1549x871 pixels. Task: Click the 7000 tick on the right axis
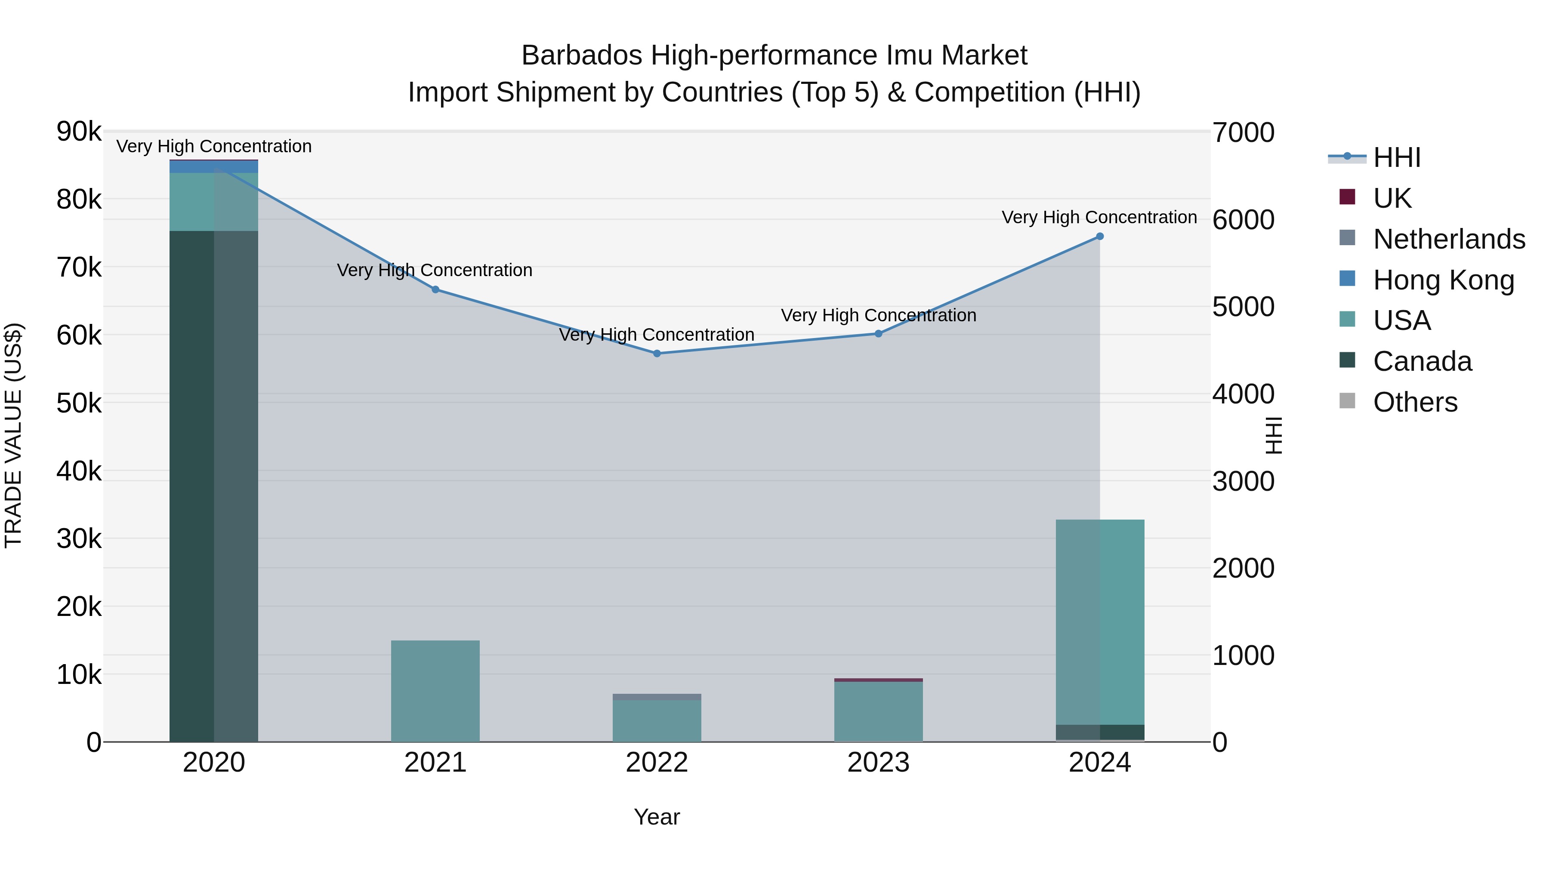pos(1244,133)
